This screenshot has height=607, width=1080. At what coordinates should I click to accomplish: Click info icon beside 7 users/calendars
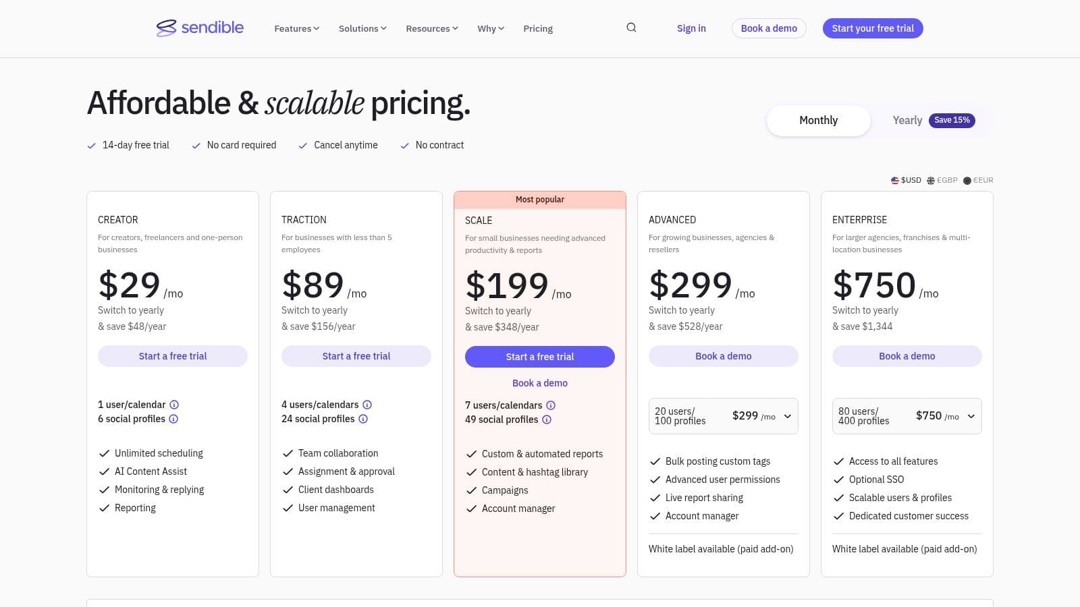pos(551,405)
